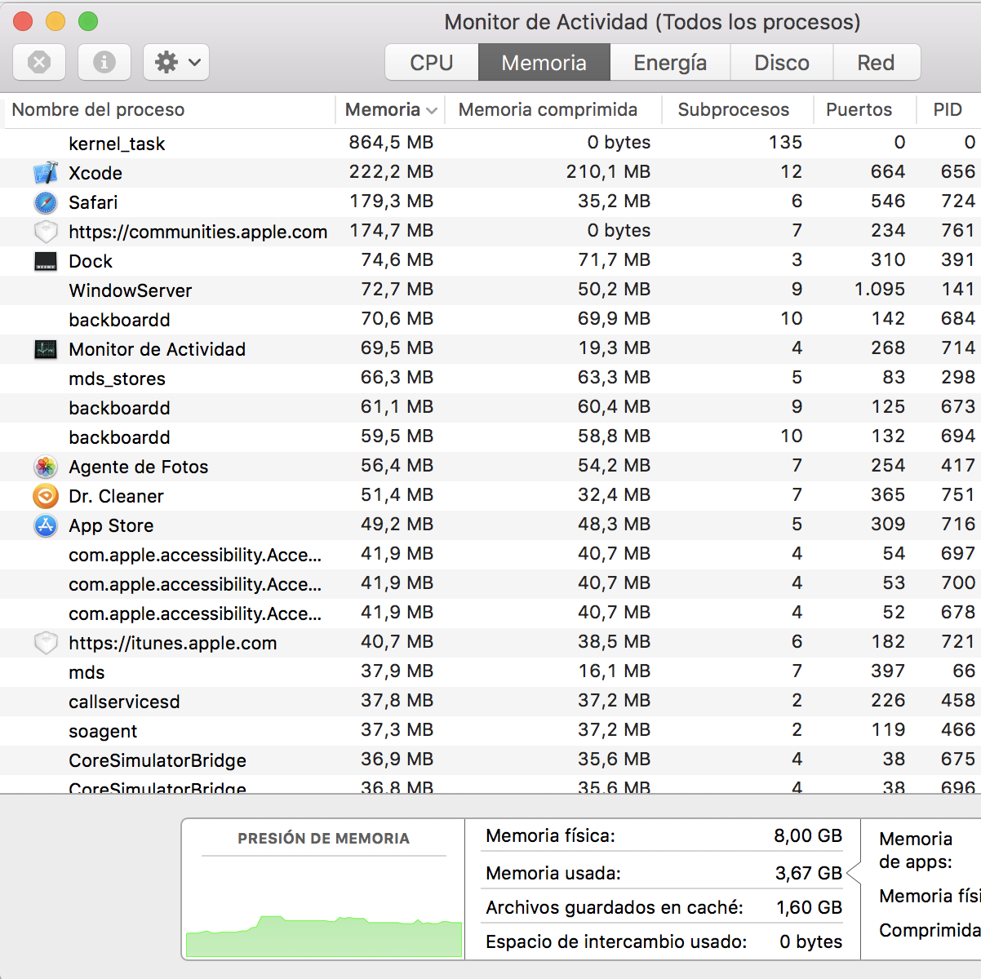The width and height of the screenshot is (981, 979).
Task: Open the Red tab
Action: (875, 63)
